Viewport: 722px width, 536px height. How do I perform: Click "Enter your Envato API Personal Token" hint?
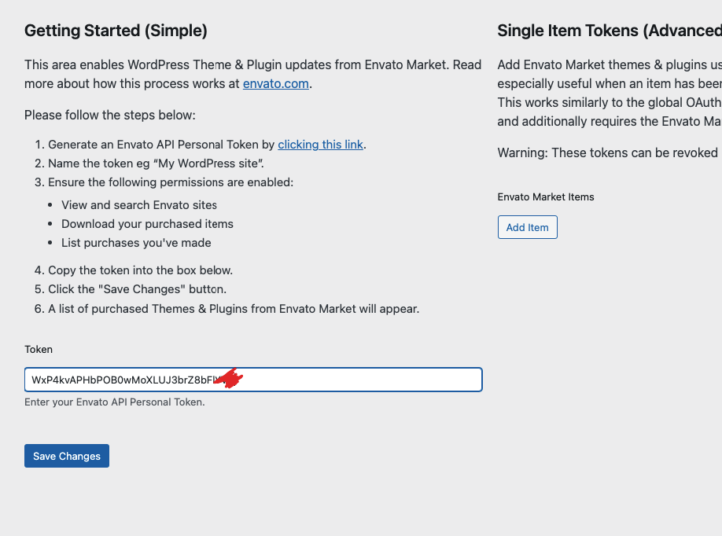[115, 402]
